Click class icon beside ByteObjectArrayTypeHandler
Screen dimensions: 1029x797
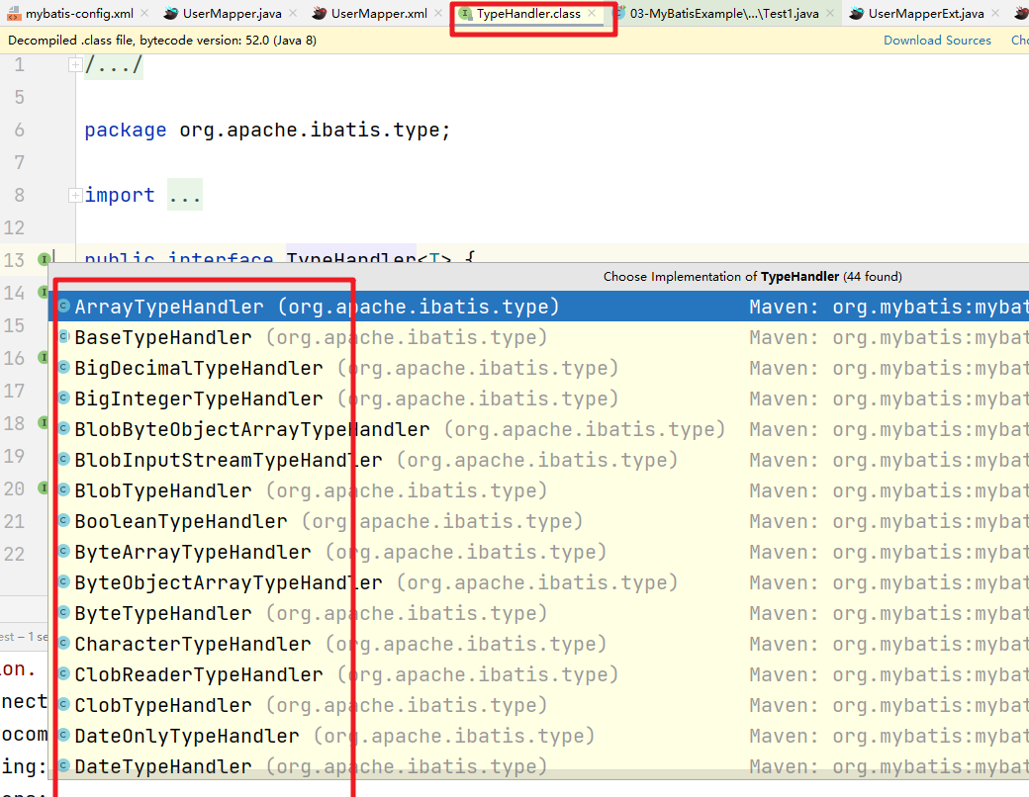tap(63, 581)
